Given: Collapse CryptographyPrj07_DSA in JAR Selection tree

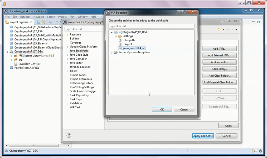Looking at the screenshot, I should [112, 32].
